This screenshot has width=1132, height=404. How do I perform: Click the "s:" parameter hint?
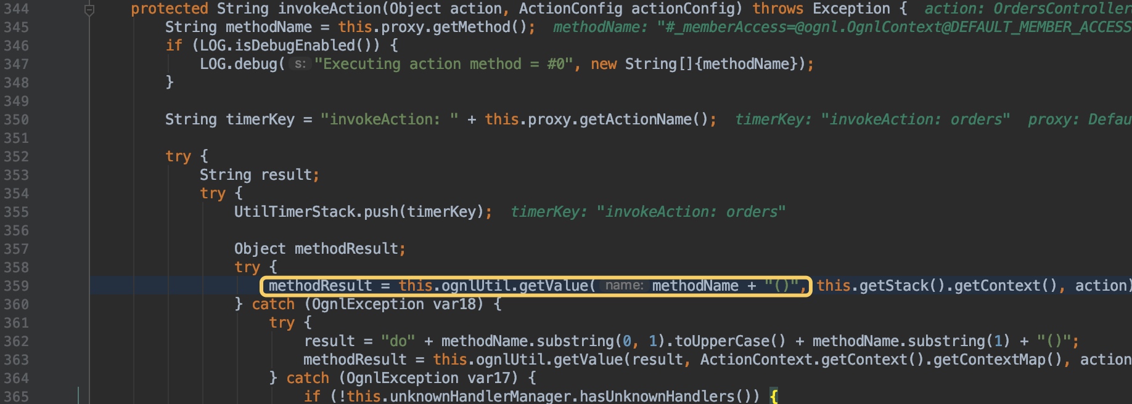(x=300, y=64)
